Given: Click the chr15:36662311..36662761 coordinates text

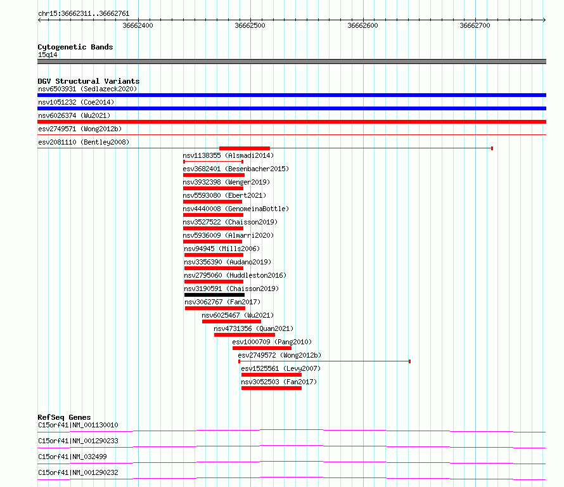Looking at the screenshot, I should coord(84,14).
